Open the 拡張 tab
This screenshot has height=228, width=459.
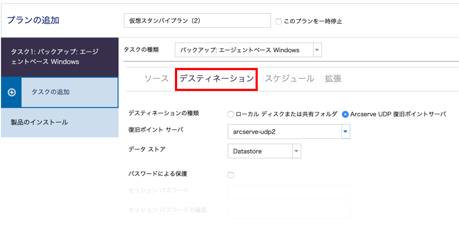tap(333, 79)
